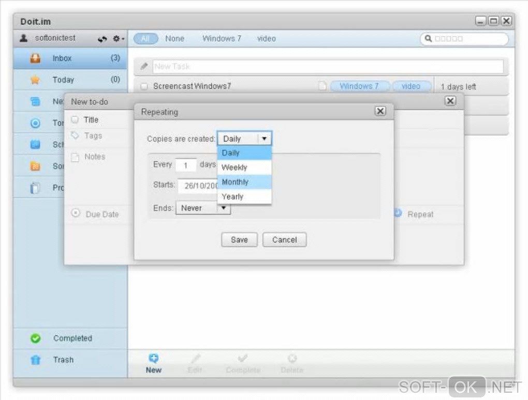Cancel the Repeating dialog
Screen dimensions: 528x400
(x=285, y=240)
